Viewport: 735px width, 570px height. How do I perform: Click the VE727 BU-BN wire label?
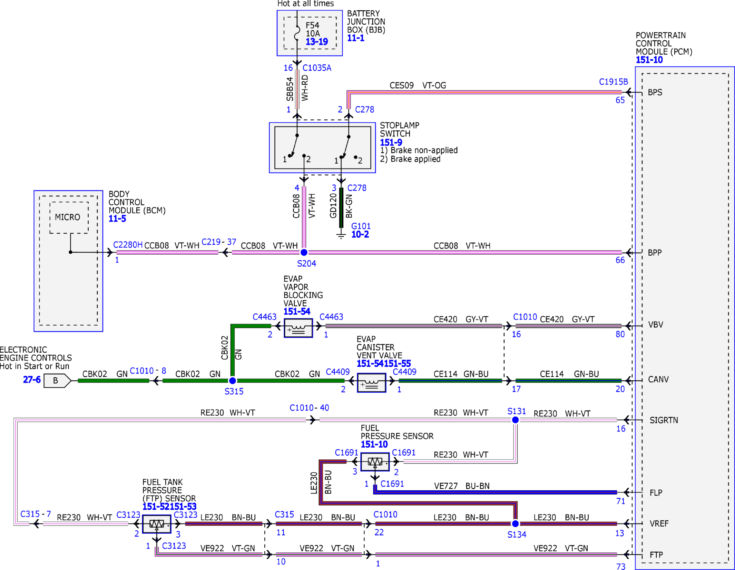[462, 486]
